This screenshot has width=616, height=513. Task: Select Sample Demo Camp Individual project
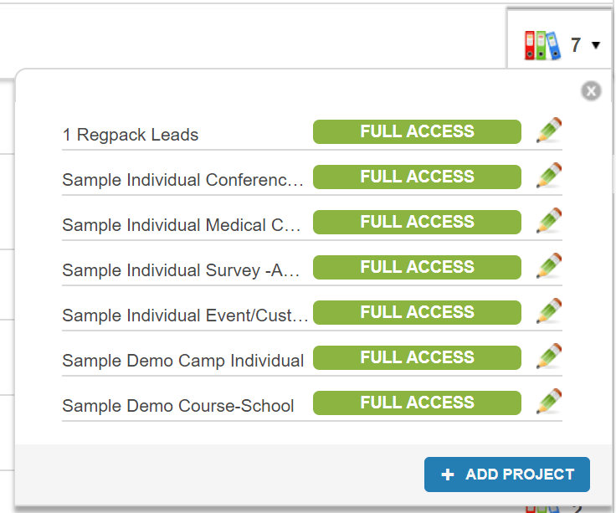point(182,361)
